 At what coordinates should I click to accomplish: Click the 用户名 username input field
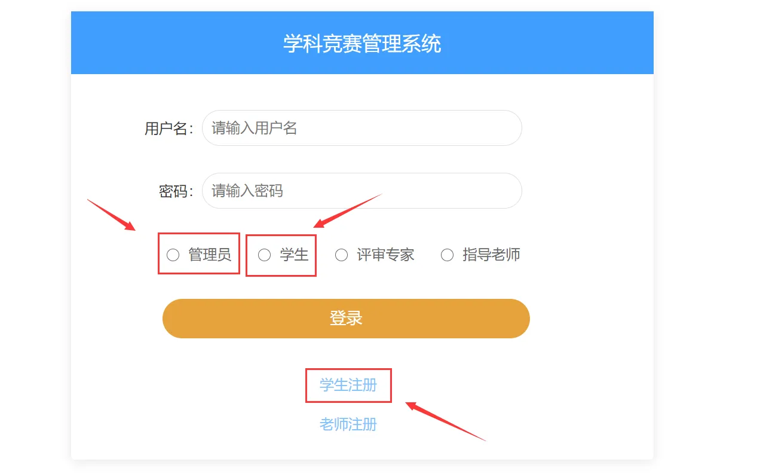coord(361,127)
